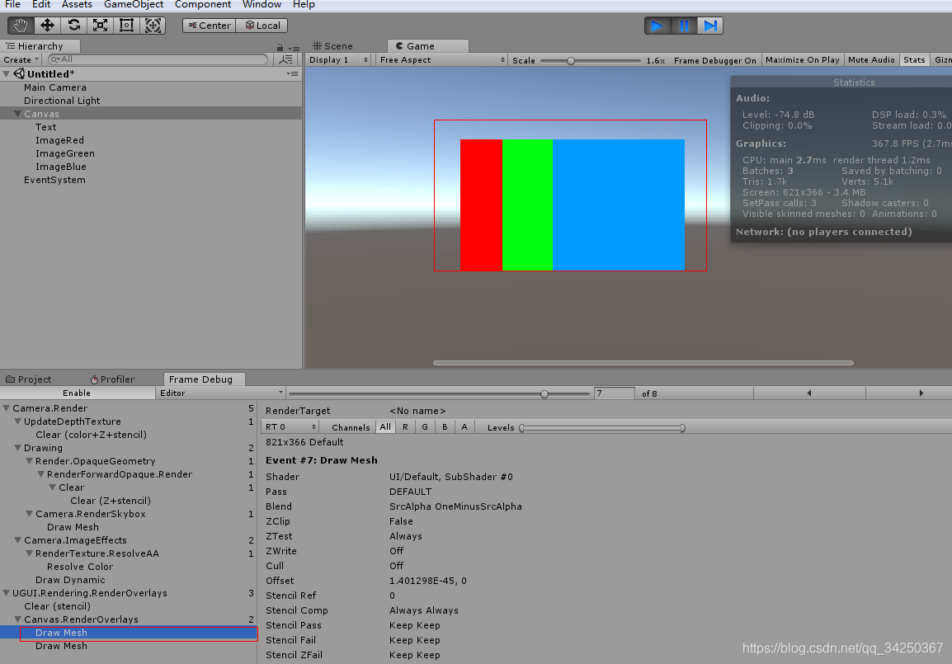This screenshot has height=664, width=952.
Task: Toggle Local coordinate mode
Action: (262, 26)
